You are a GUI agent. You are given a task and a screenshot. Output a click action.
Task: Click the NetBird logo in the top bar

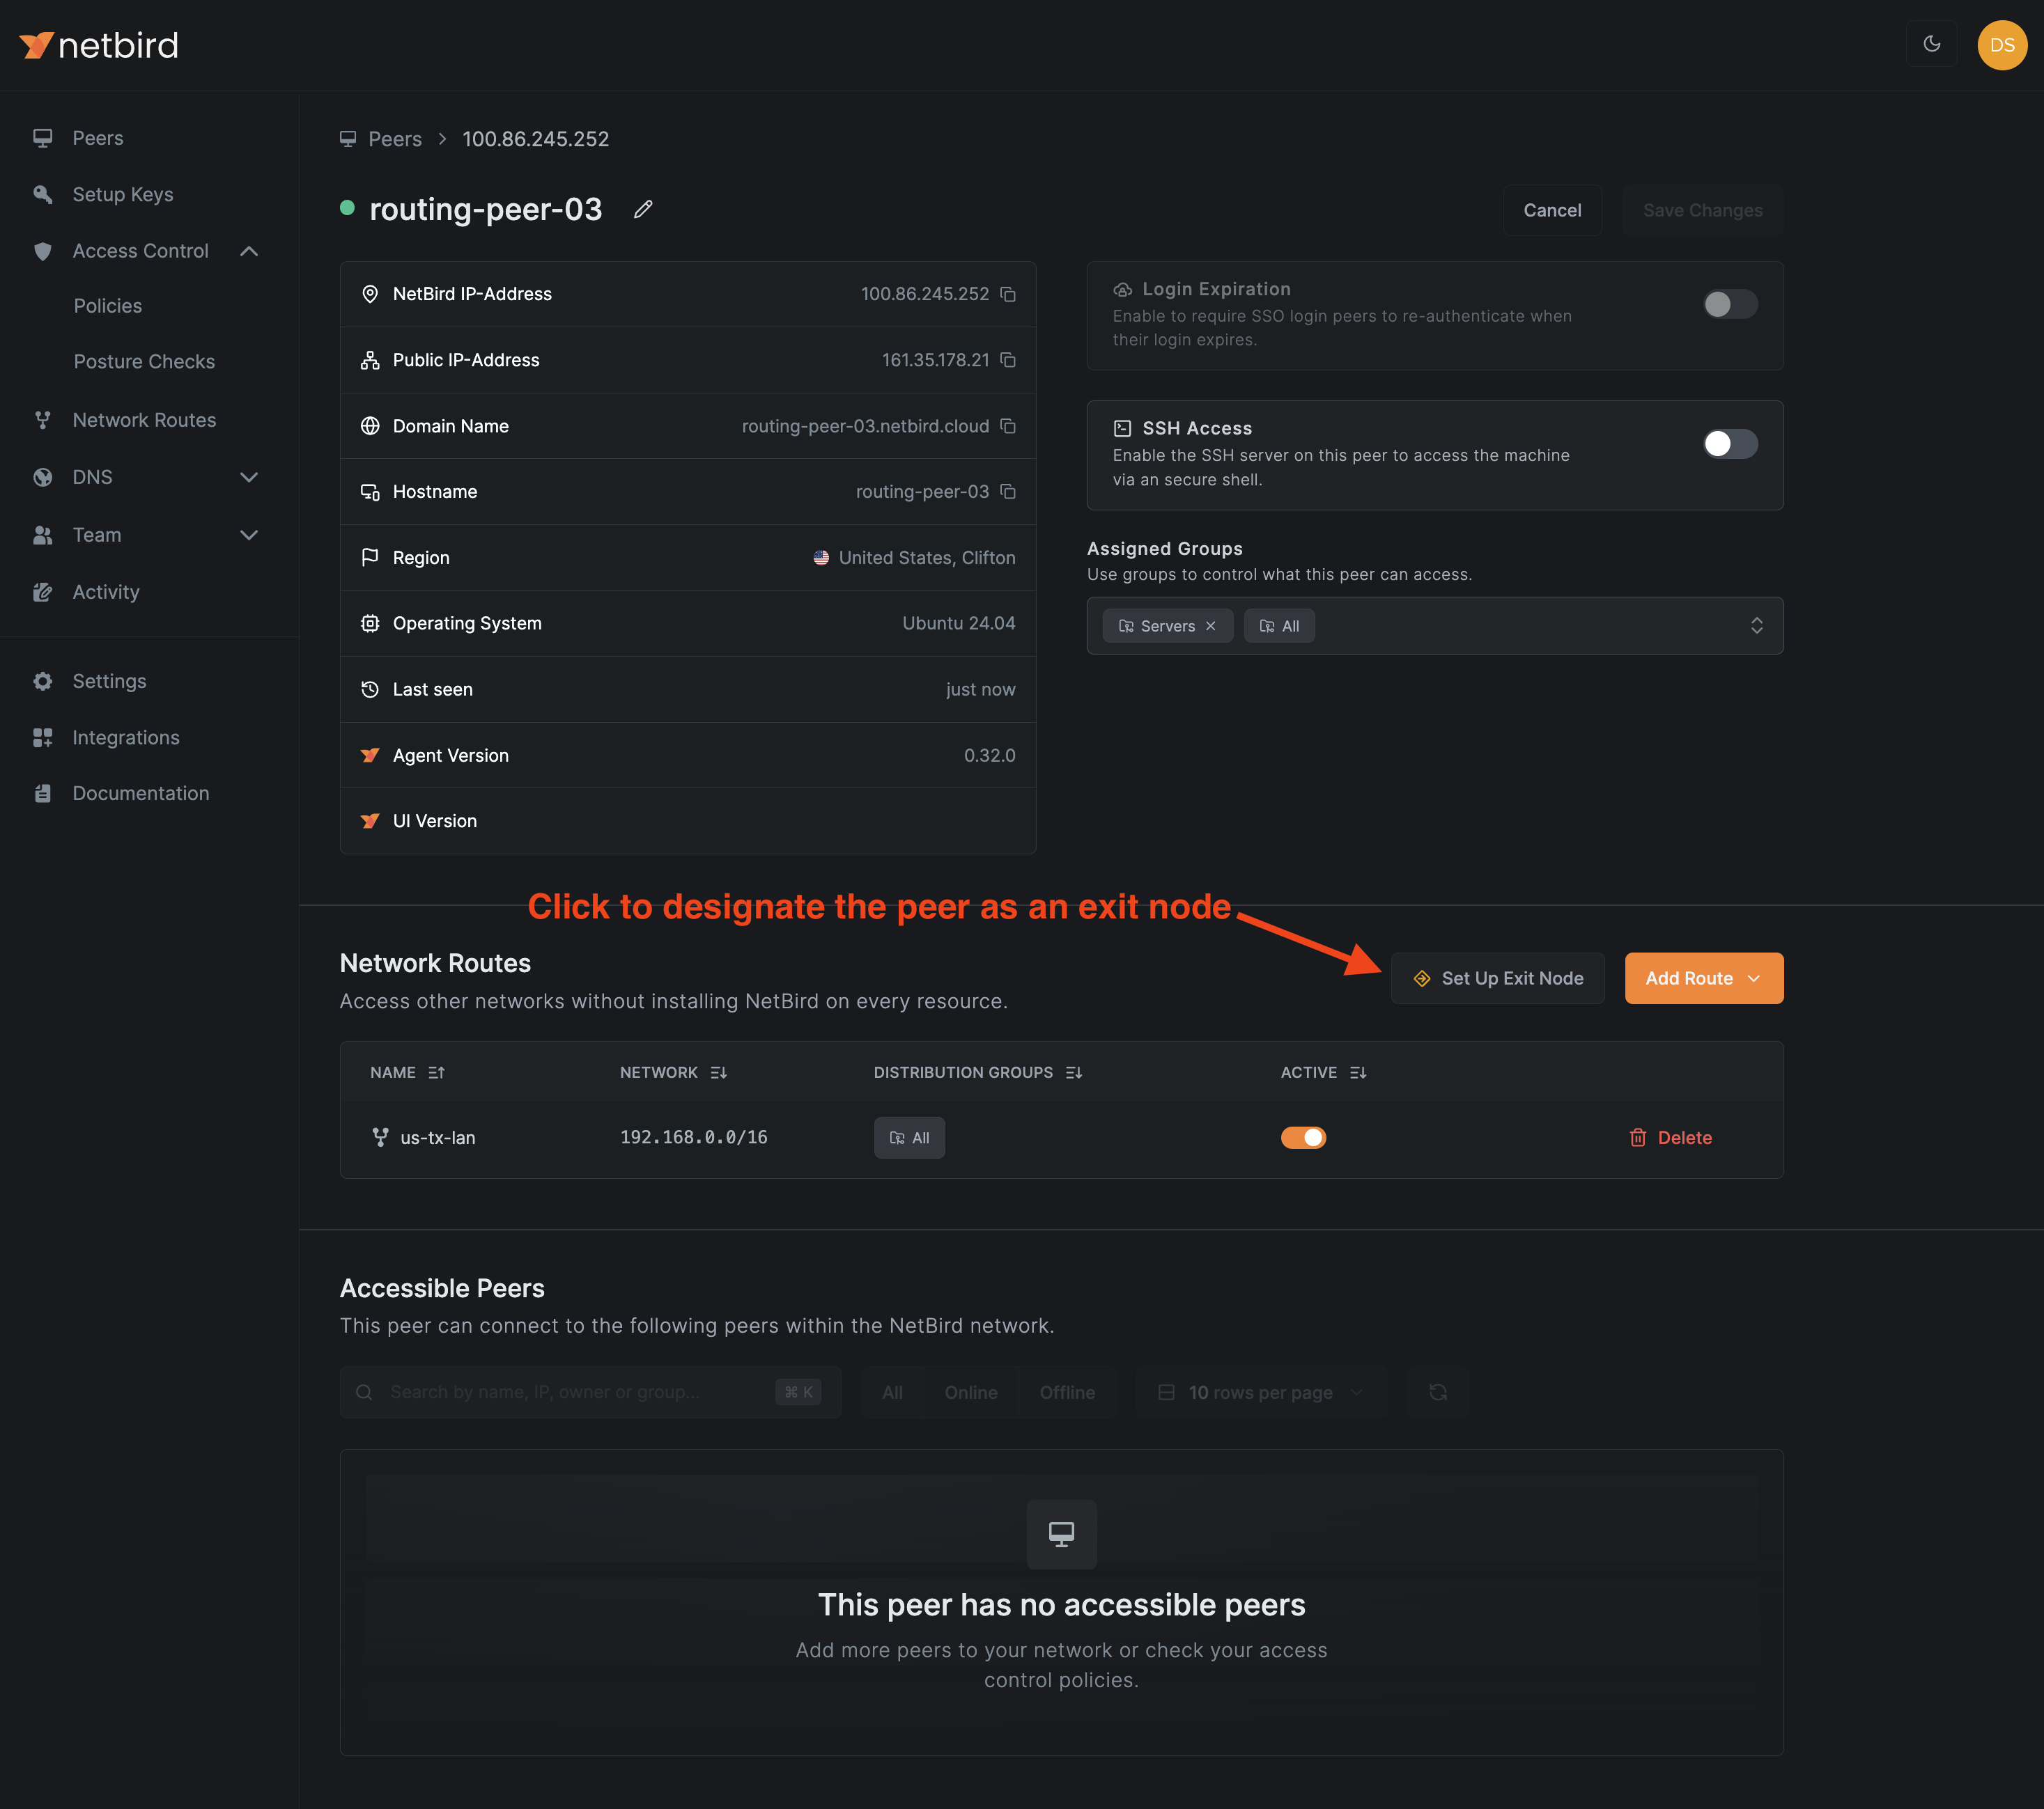click(98, 44)
